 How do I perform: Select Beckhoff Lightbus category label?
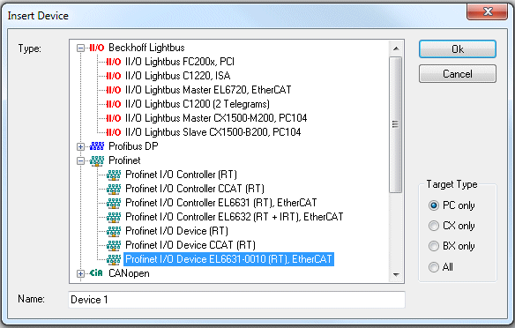(146, 48)
